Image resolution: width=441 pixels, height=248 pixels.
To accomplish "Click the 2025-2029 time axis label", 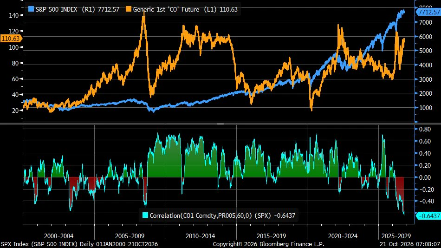I will 396,236.
